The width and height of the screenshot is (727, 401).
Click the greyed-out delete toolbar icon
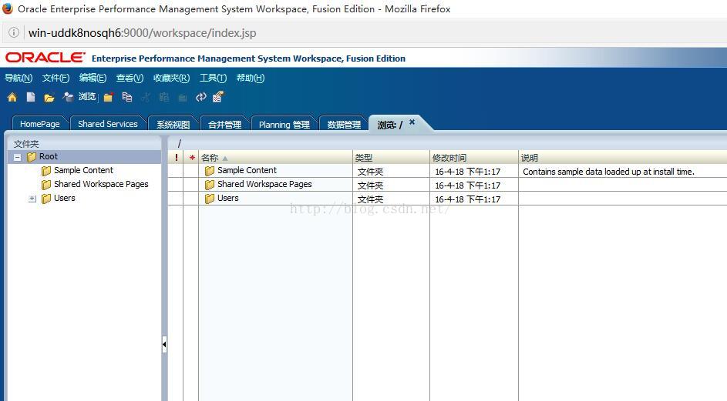click(x=183, y=97)
